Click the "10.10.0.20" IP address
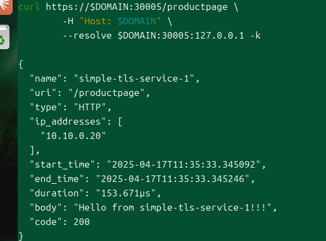The height and width of the screenshot is (241, 326). [x=73, y=136]
